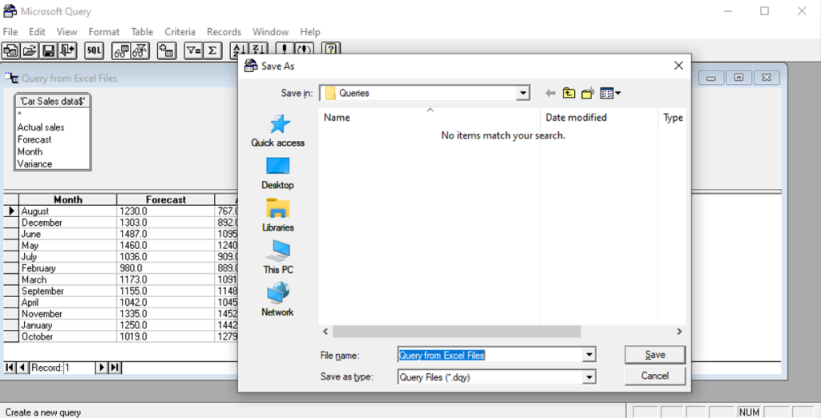Click the Cancel button
Screen dimensions: 821x418
click(x=655, y=376)
